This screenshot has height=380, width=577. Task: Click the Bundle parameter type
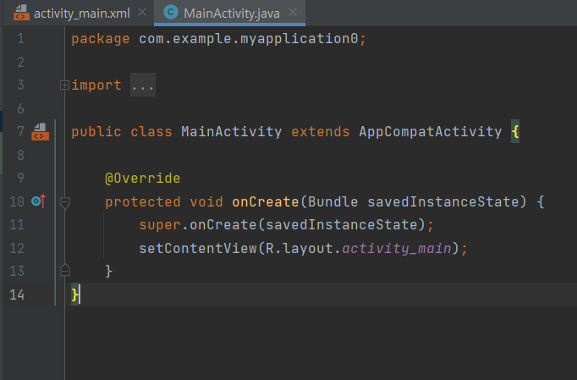(x=333, y=201)
